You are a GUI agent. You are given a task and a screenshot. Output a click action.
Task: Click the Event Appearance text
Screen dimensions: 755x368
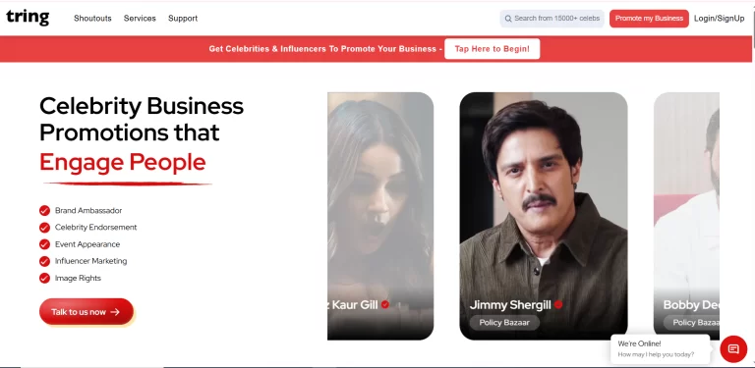87,244
